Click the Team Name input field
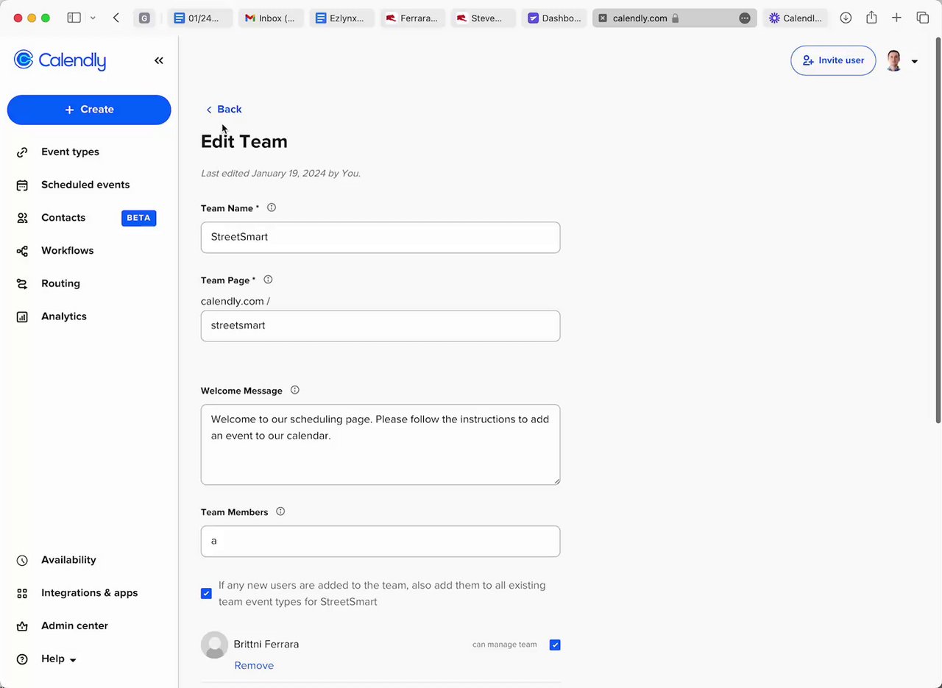 pyautogui.click(x=380, y=238)
